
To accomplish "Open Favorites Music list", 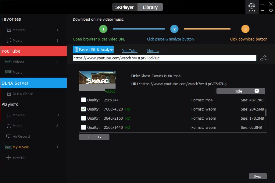I will [34, 40].
